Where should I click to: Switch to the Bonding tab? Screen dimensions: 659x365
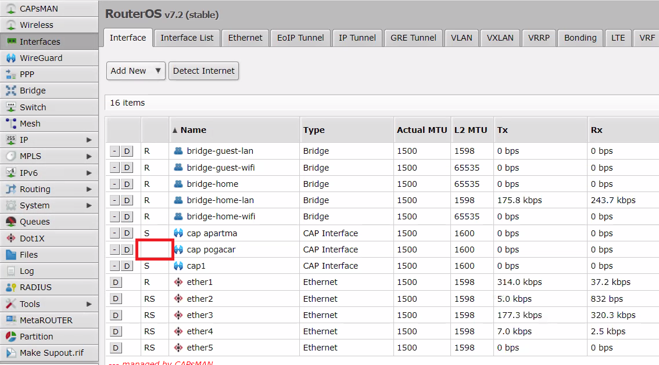(x=580, y=38)
